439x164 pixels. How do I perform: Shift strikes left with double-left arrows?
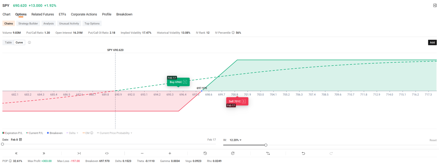point(16,153)
